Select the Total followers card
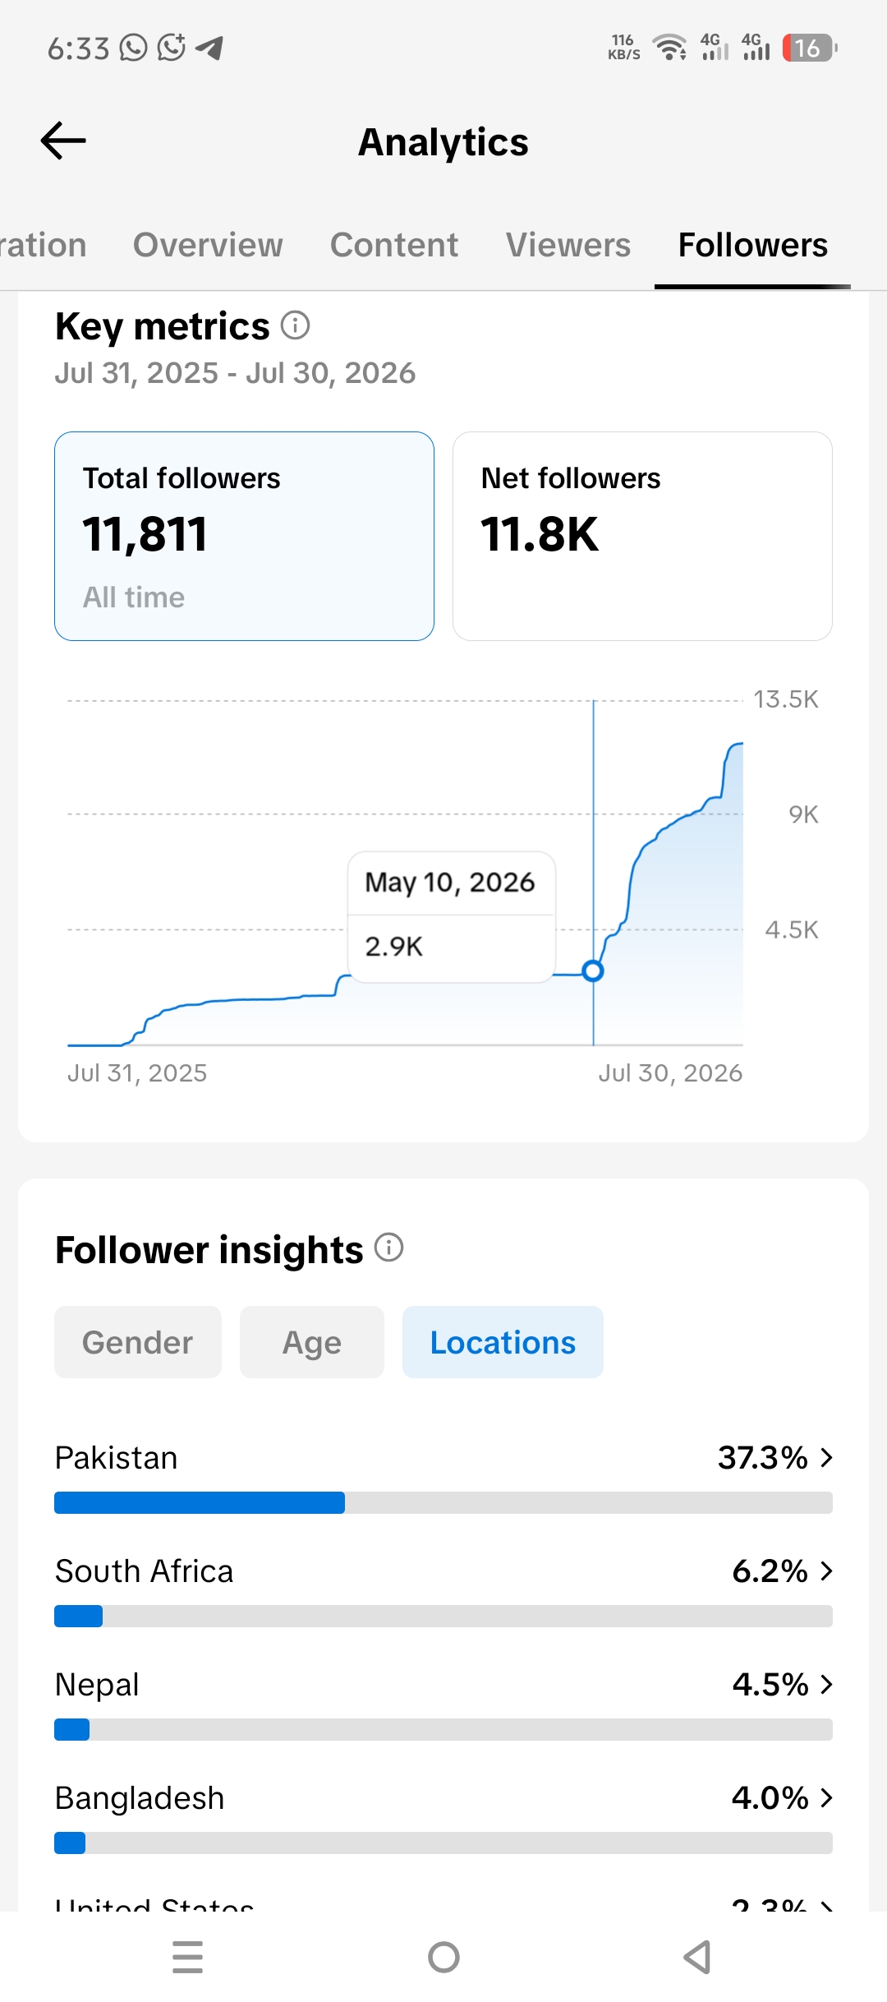Screen dimensions: 887x2002 (x=244, y=536)
